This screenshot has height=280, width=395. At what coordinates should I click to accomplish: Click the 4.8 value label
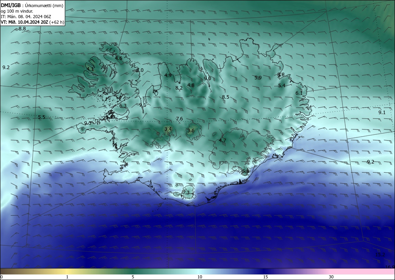pyautogui.click(x=191, y=85)
